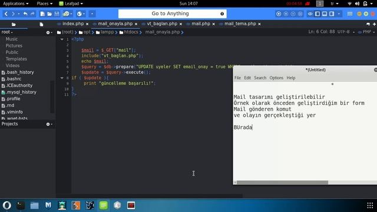Switch to the vt_baglan.php tab
The image size is (377, 212).
pyautogui.click(x=162, y=24)
